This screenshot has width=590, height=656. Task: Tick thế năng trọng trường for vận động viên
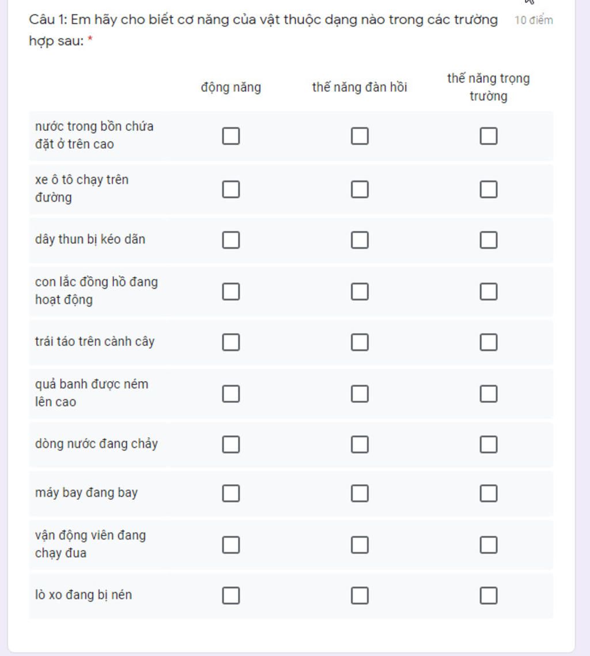point(489,545)
